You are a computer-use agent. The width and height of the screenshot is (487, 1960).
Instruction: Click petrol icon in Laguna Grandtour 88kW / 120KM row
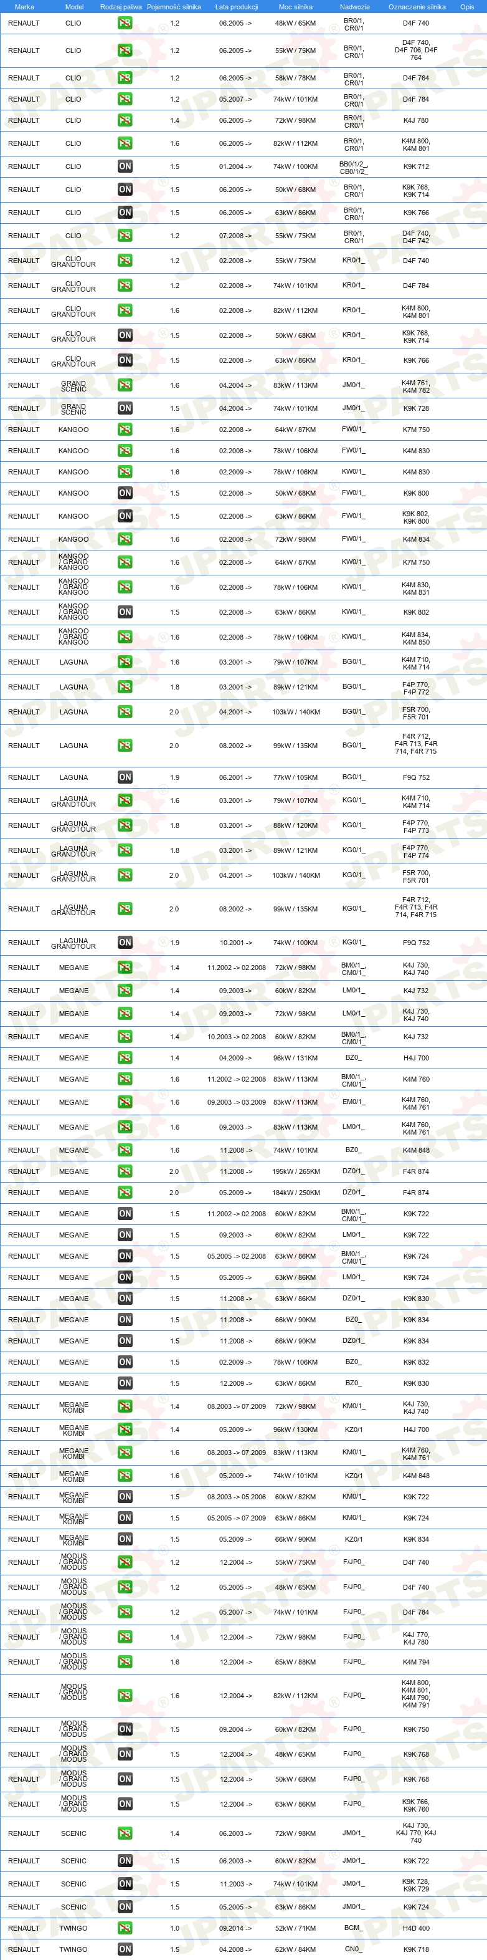coord(125,825)
